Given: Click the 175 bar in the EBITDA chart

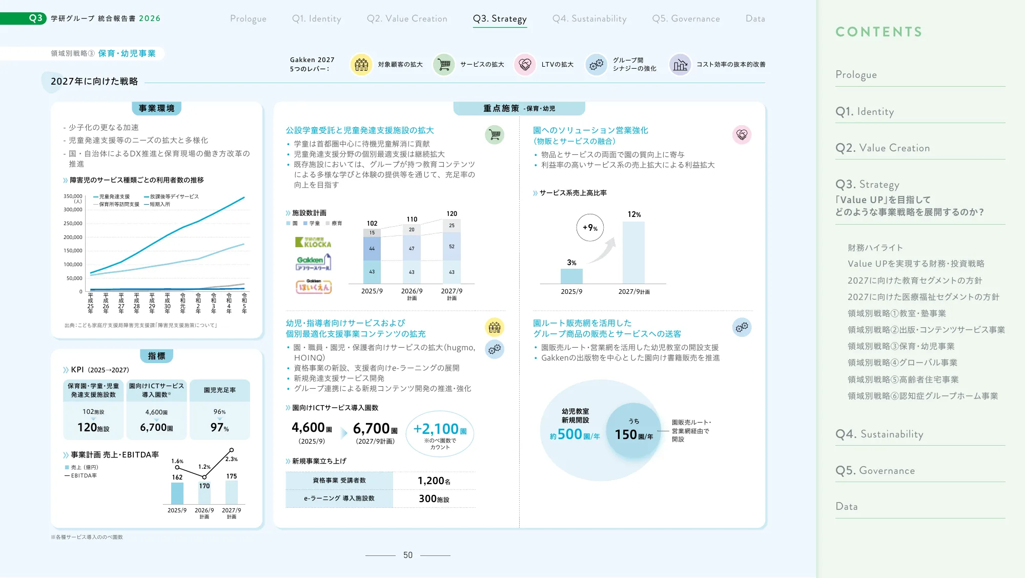Looking at the screenshot, I should click(232, 492).
